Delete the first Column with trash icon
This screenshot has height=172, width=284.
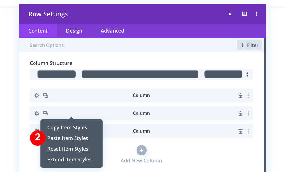pos(240,95)
